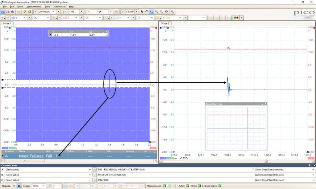Open browse button for Channel A label
This screenshot has height=189, width=316.
point(94,170)
